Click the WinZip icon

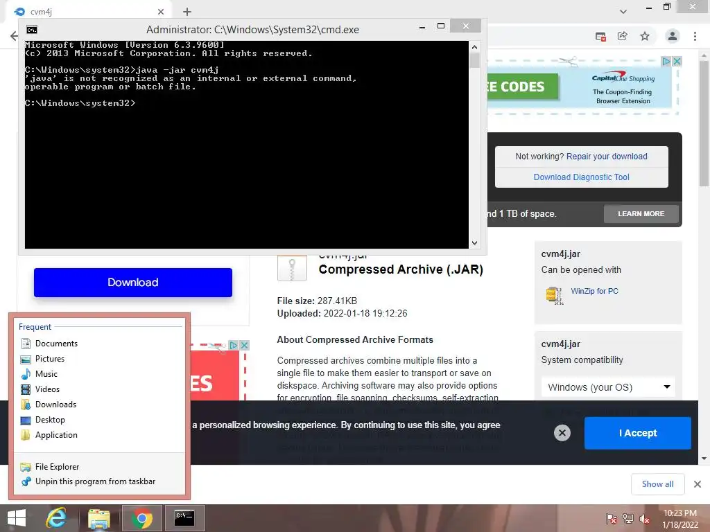tap(555, 296)
